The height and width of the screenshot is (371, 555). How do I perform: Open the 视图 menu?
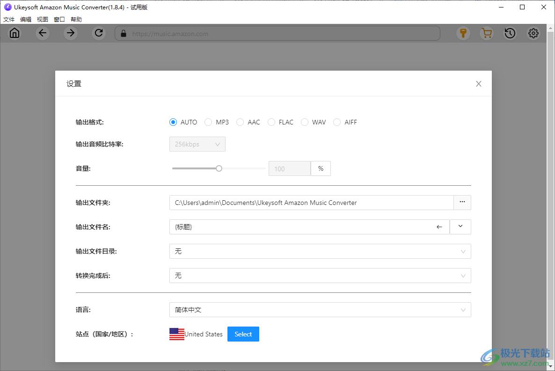(43, 20)
